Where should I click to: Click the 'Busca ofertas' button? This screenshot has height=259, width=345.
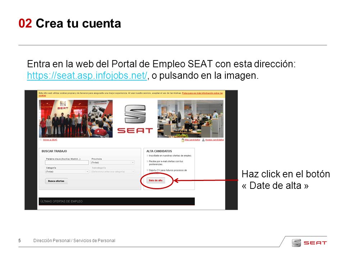56,181
